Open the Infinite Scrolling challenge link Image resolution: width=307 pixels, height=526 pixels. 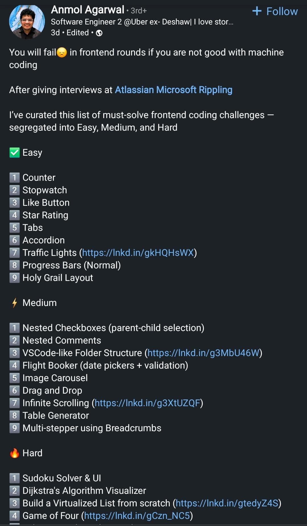(147, 403)
